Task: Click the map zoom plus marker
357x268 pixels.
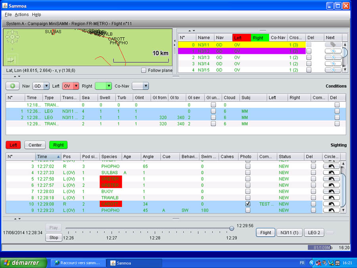Action: pos(12,49)
